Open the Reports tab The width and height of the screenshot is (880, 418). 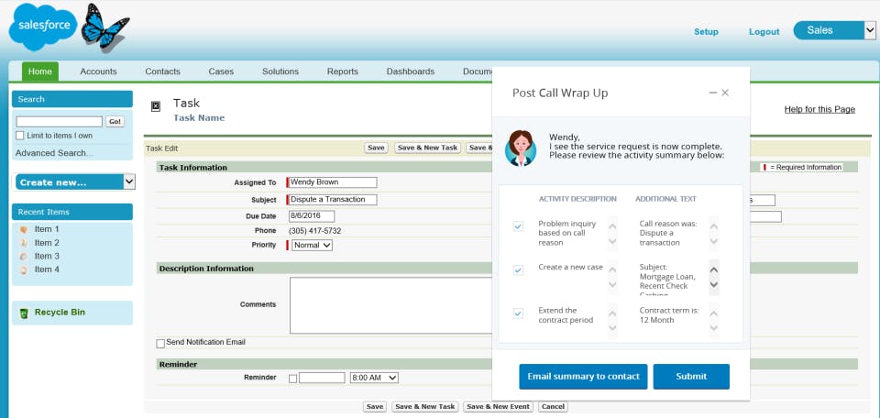pos(342,71)
